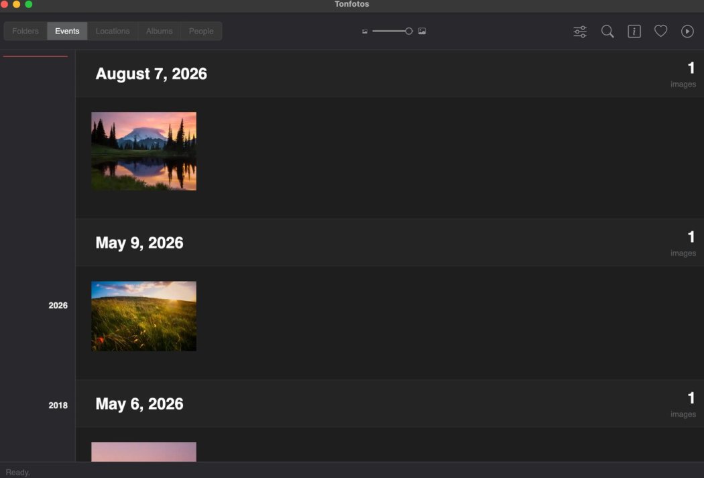Switch to the Albums tab
This screenshot has height=478, width=704.
[160, 31]
